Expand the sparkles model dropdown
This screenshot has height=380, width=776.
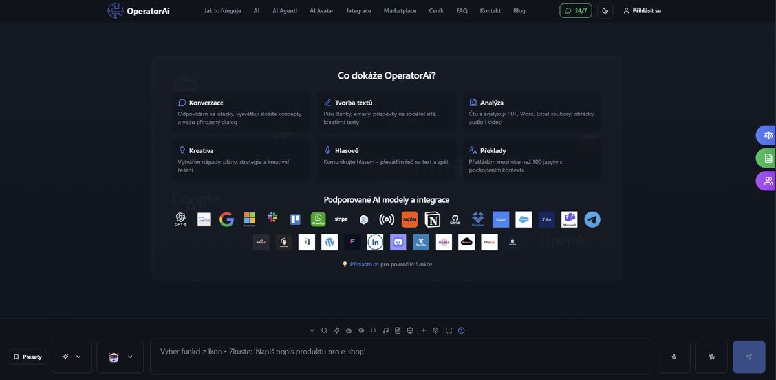[72, 357]
